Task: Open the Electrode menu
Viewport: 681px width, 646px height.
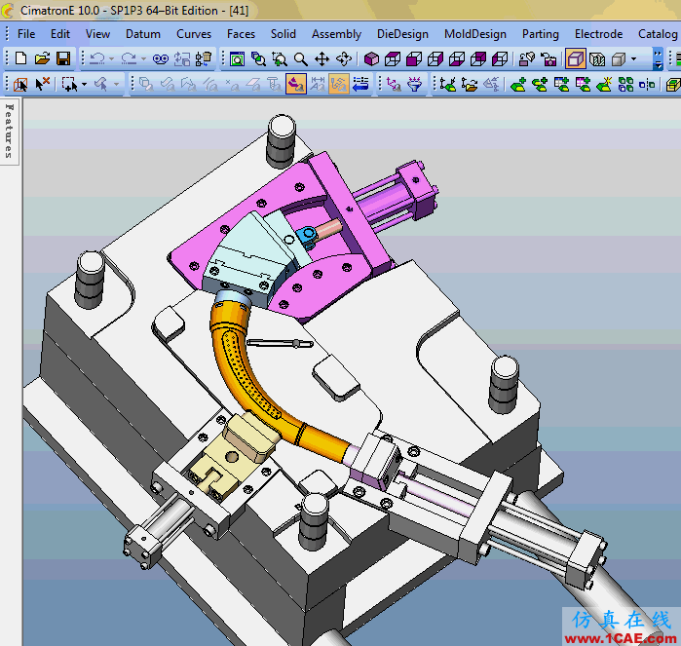Action: (x=598, y=34)
